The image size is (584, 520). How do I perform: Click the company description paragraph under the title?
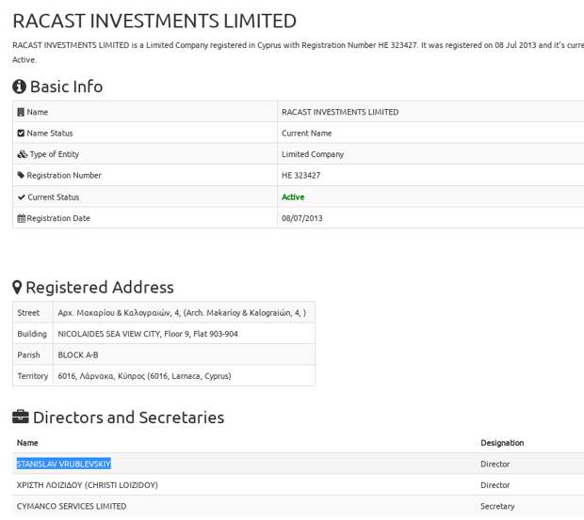tap(298, 52)
